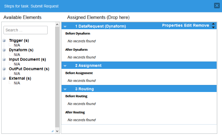Click the Available Elements heading
The height and width of the screenshot is (136, 222).
pyautogui.click(x=23, y=17)
